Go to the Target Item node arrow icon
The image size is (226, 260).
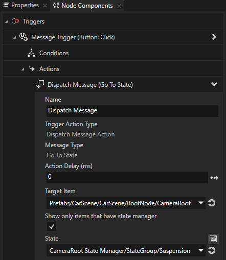click(212, 203)
